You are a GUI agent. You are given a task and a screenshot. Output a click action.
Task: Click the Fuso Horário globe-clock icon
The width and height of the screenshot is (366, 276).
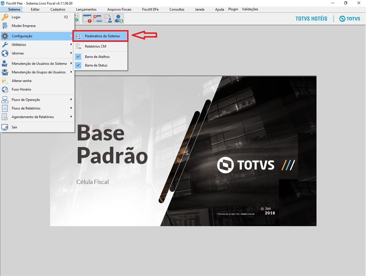pos(5,89)
